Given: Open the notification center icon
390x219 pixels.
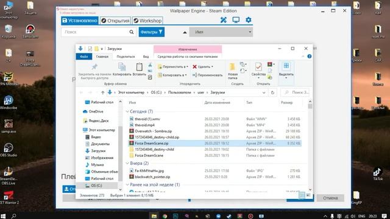Looking at the screenshot, I should tap(385, 216).
